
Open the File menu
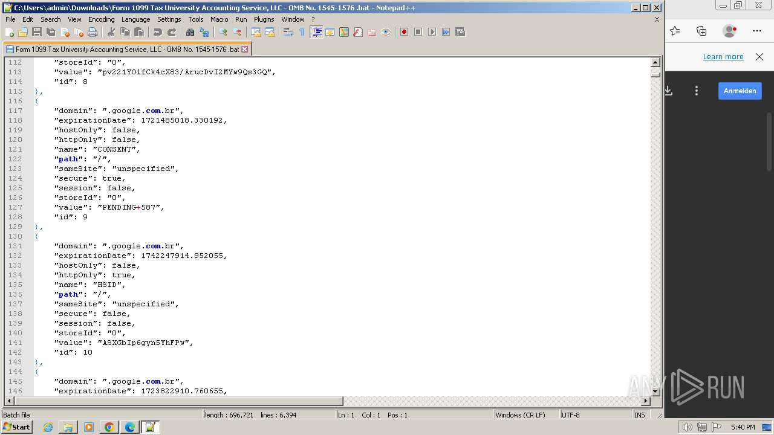point(10,19)
